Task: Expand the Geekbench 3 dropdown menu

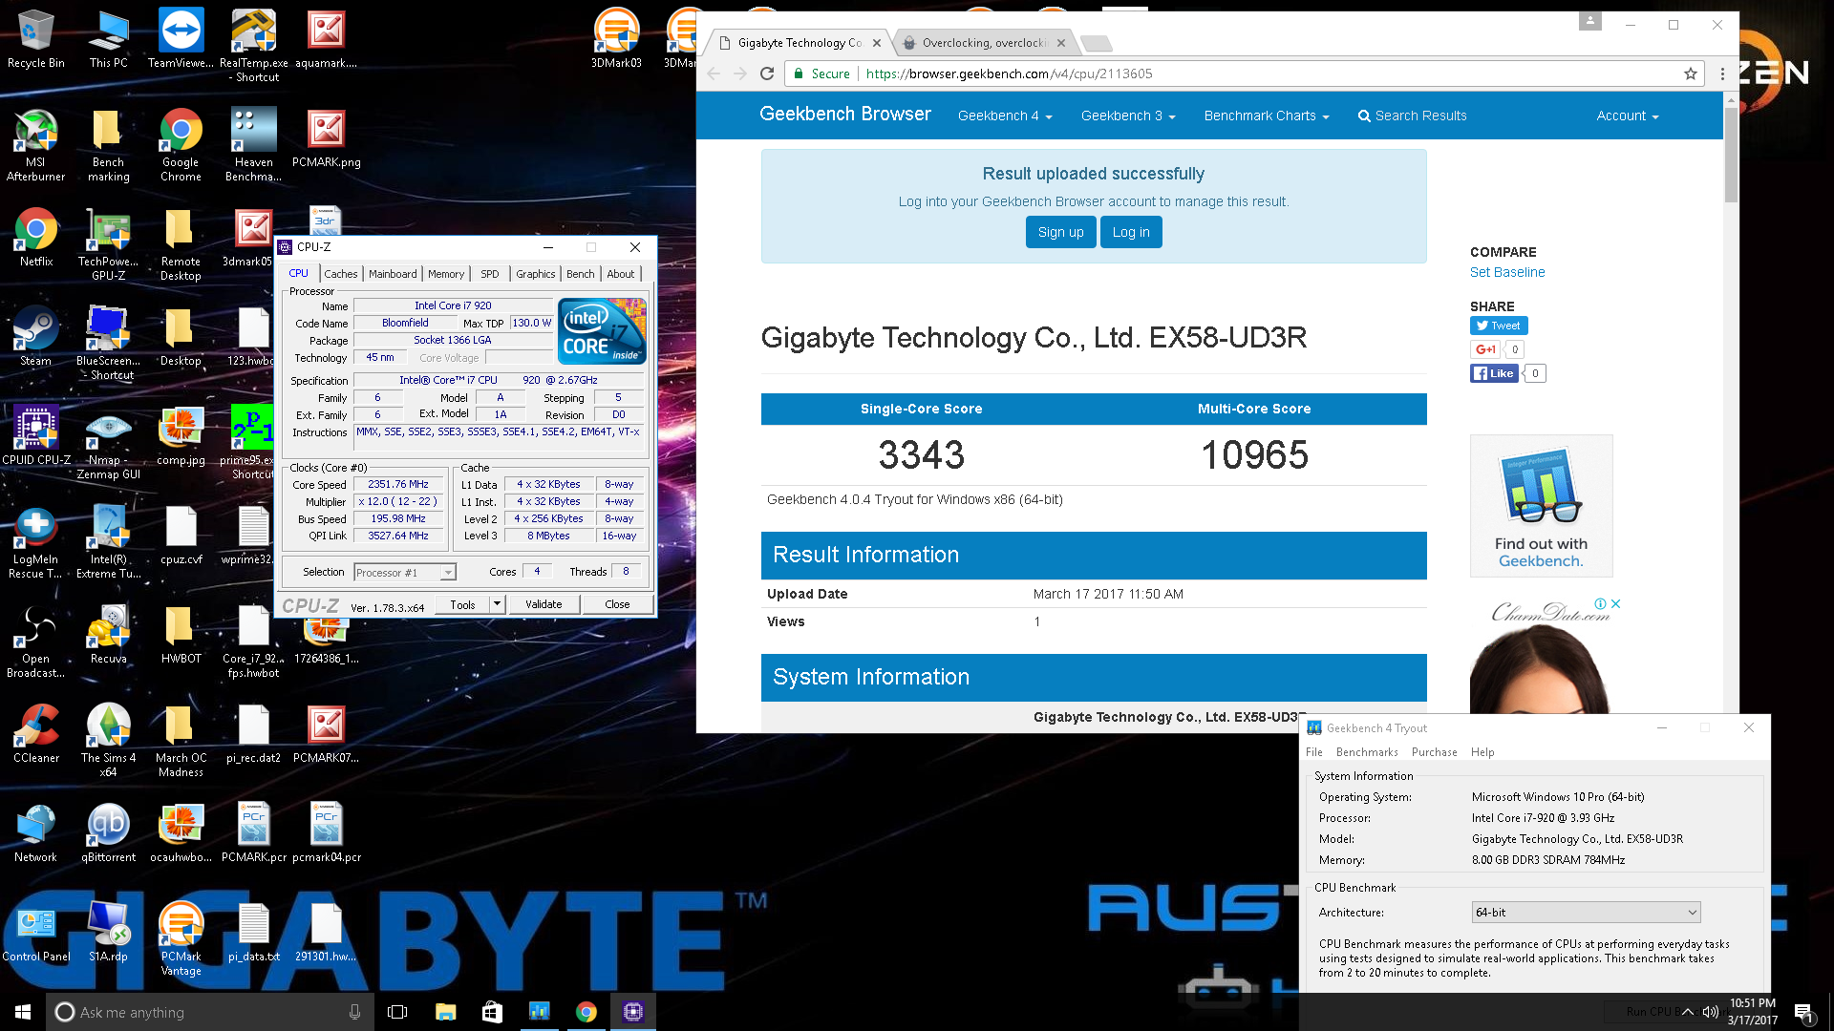Action: coord(1128,116)
